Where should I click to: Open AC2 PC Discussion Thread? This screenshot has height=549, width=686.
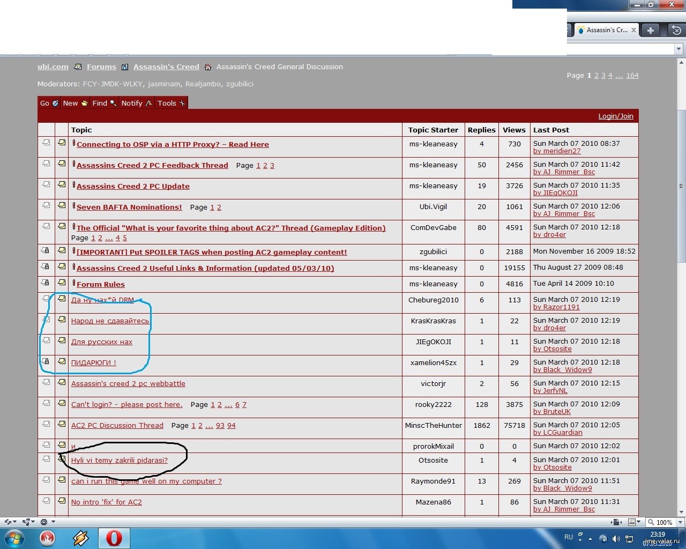point(117,425)
